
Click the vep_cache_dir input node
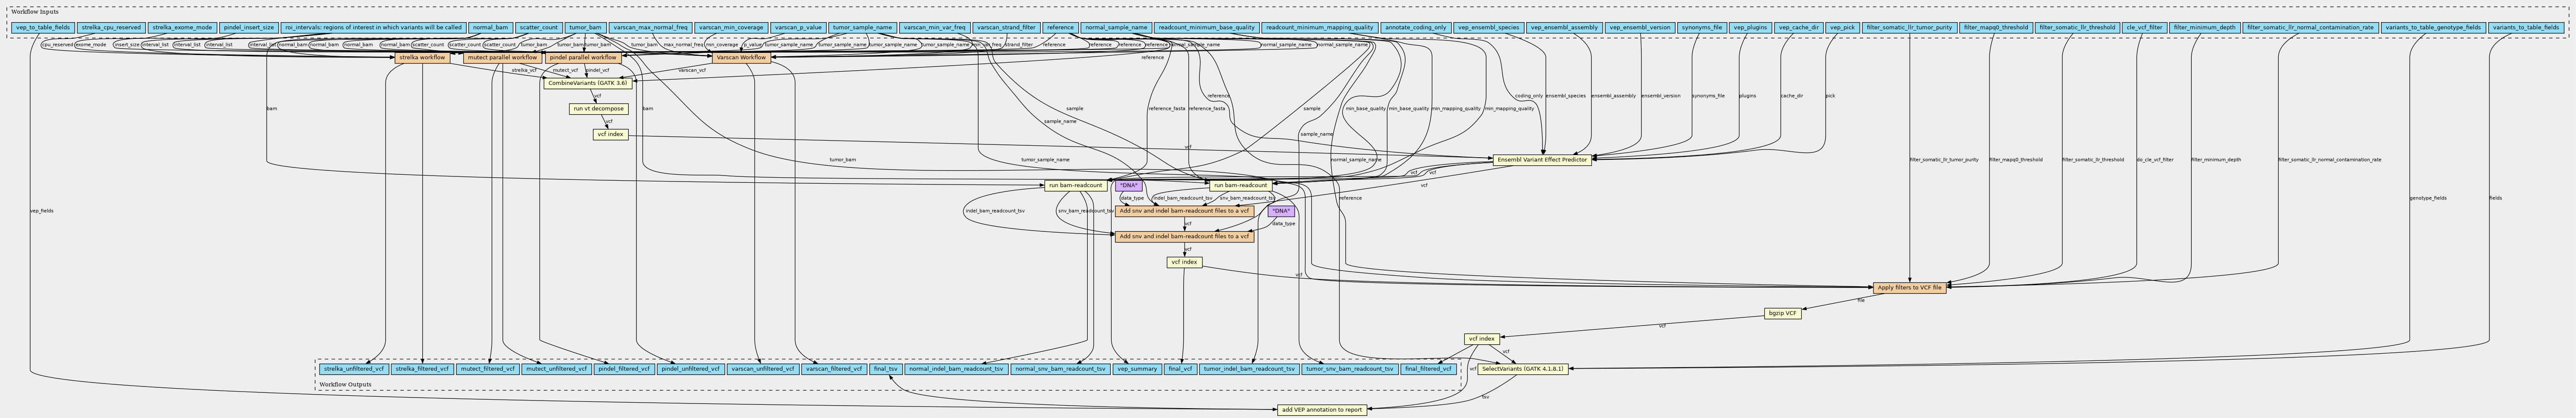1798,28
